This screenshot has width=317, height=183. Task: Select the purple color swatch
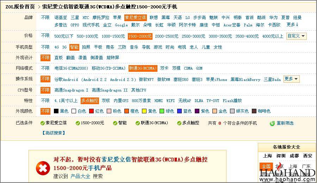tap(197, 111)
